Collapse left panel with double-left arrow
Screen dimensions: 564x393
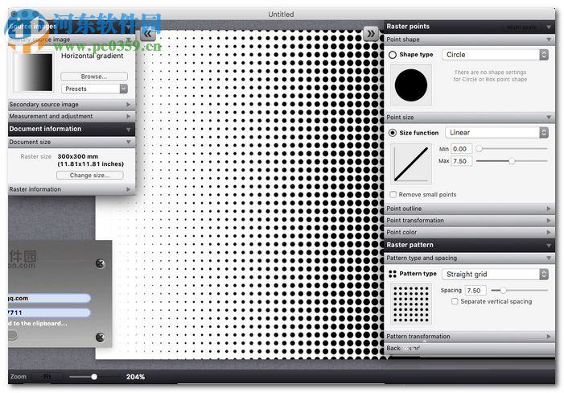(x=148, y=34)
